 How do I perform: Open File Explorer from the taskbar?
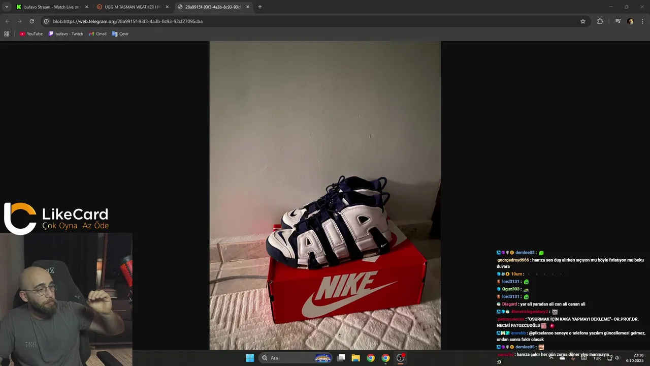pyautogui.click(x=356, y=358)
